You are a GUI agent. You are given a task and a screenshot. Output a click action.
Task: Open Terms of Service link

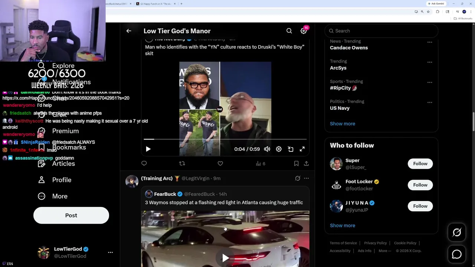pos(343,243)
